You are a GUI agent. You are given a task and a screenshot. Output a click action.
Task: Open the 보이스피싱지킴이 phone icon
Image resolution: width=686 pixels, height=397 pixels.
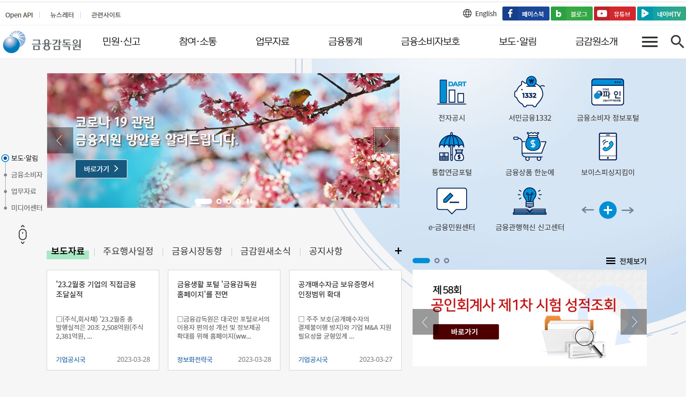pyautogui.click(x=608, y=147)
